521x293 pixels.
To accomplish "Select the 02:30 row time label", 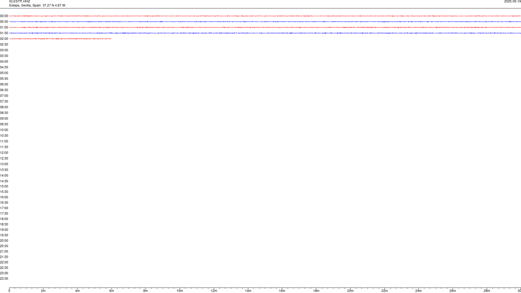I will 4,44.
